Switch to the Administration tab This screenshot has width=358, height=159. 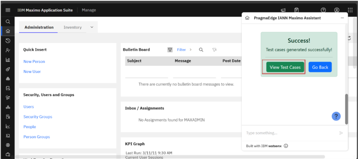tap(39, 27)
